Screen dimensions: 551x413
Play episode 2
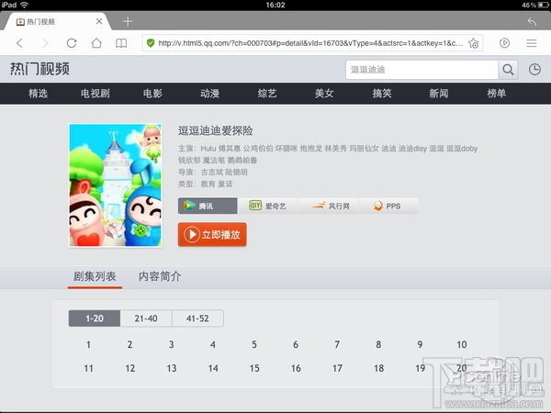click(130, 344)
